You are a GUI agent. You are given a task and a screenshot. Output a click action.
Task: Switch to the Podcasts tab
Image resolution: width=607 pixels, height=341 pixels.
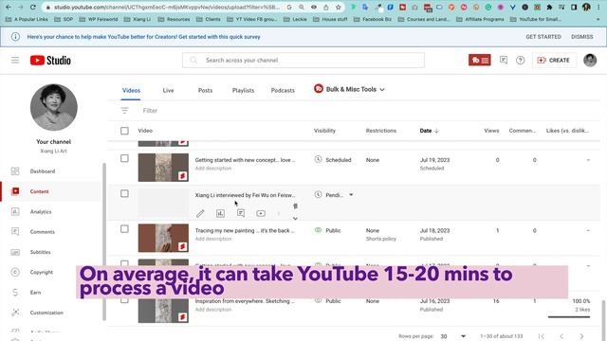(283, 91)
